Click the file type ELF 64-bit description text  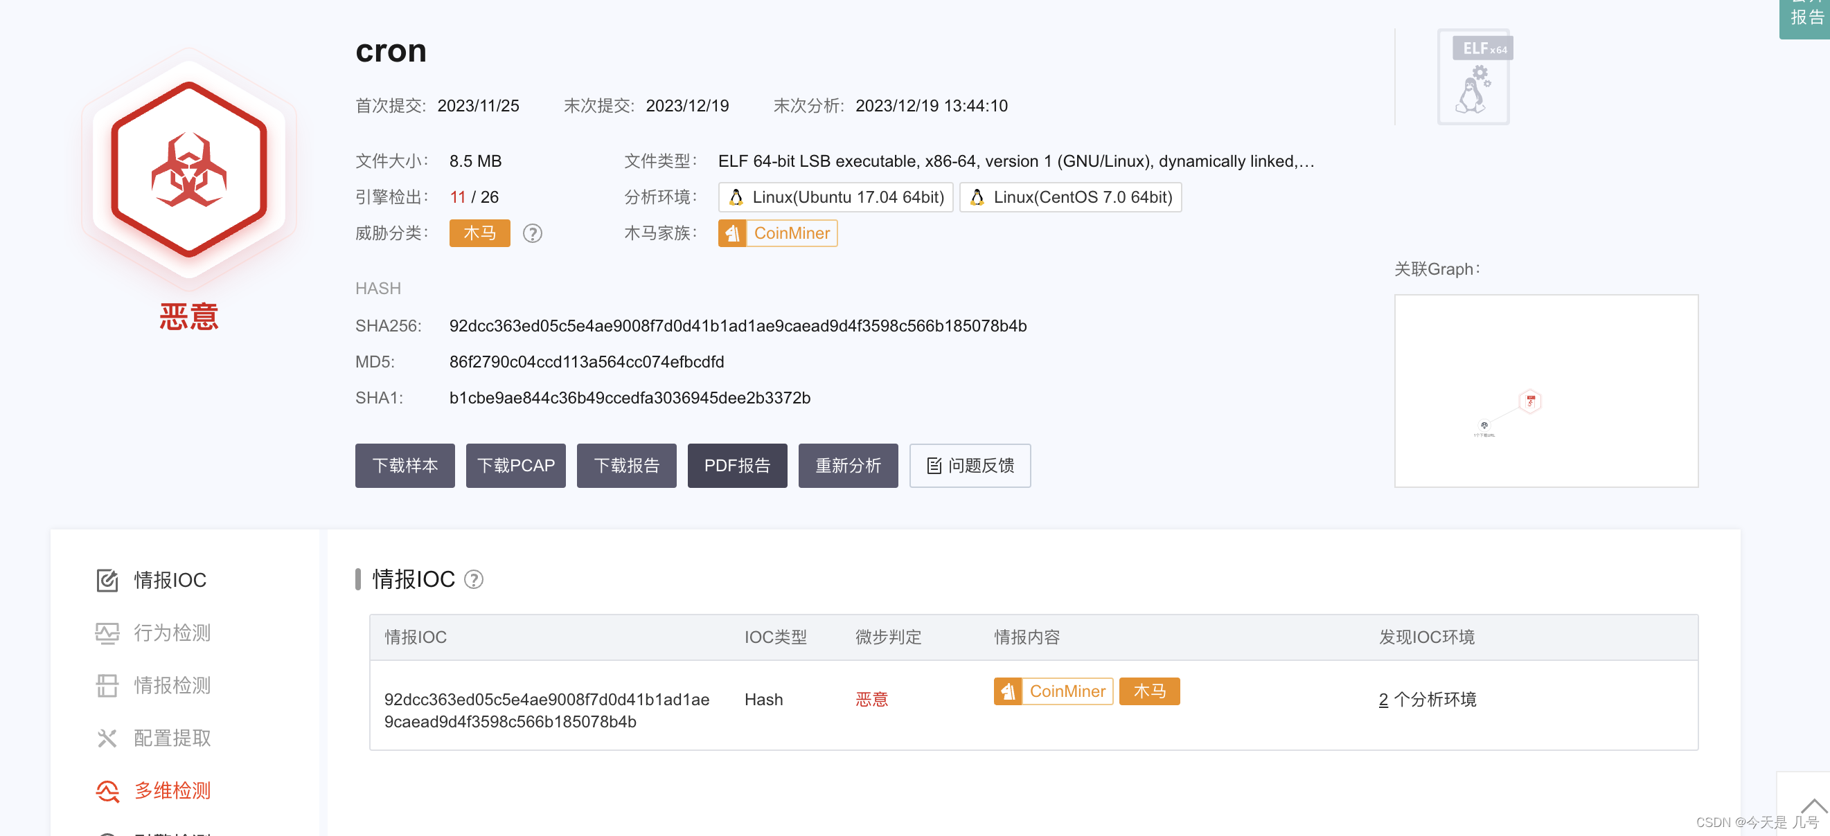pos(1016,161)
